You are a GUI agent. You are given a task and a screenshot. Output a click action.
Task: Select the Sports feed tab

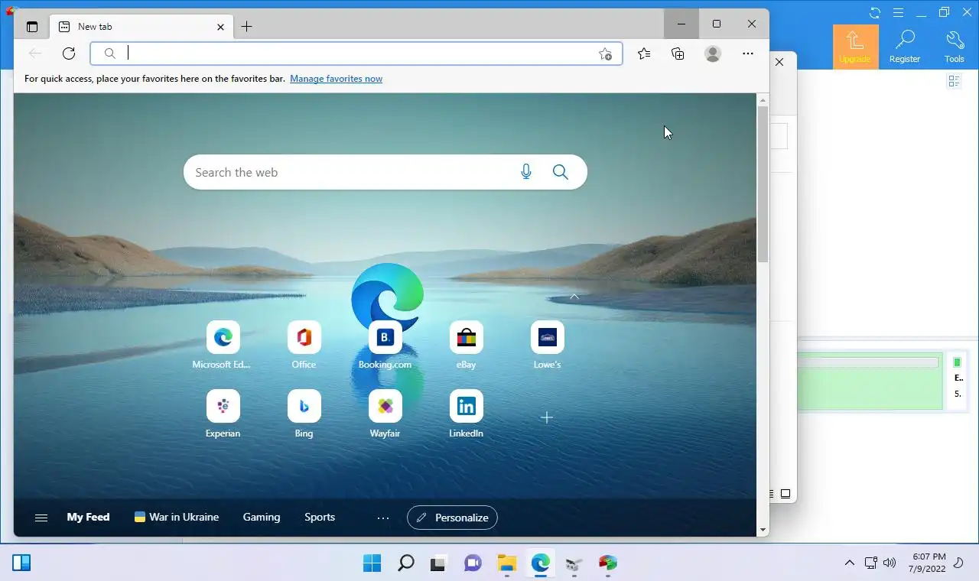click(320, 518)
